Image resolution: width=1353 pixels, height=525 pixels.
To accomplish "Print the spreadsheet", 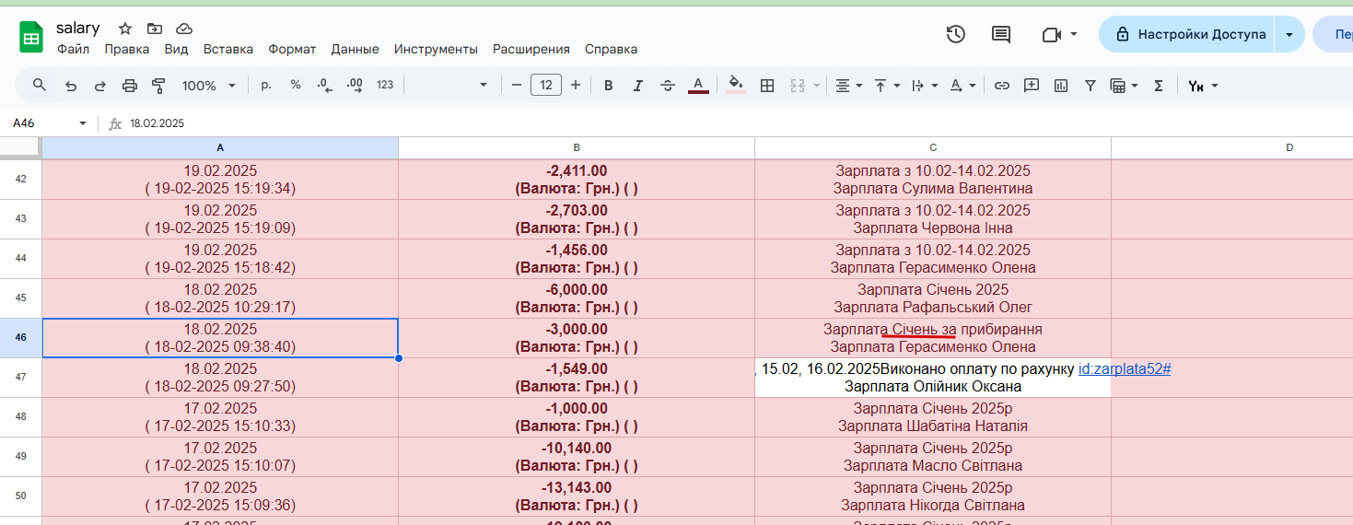I will pyautogui.click(x=130, y=86).
